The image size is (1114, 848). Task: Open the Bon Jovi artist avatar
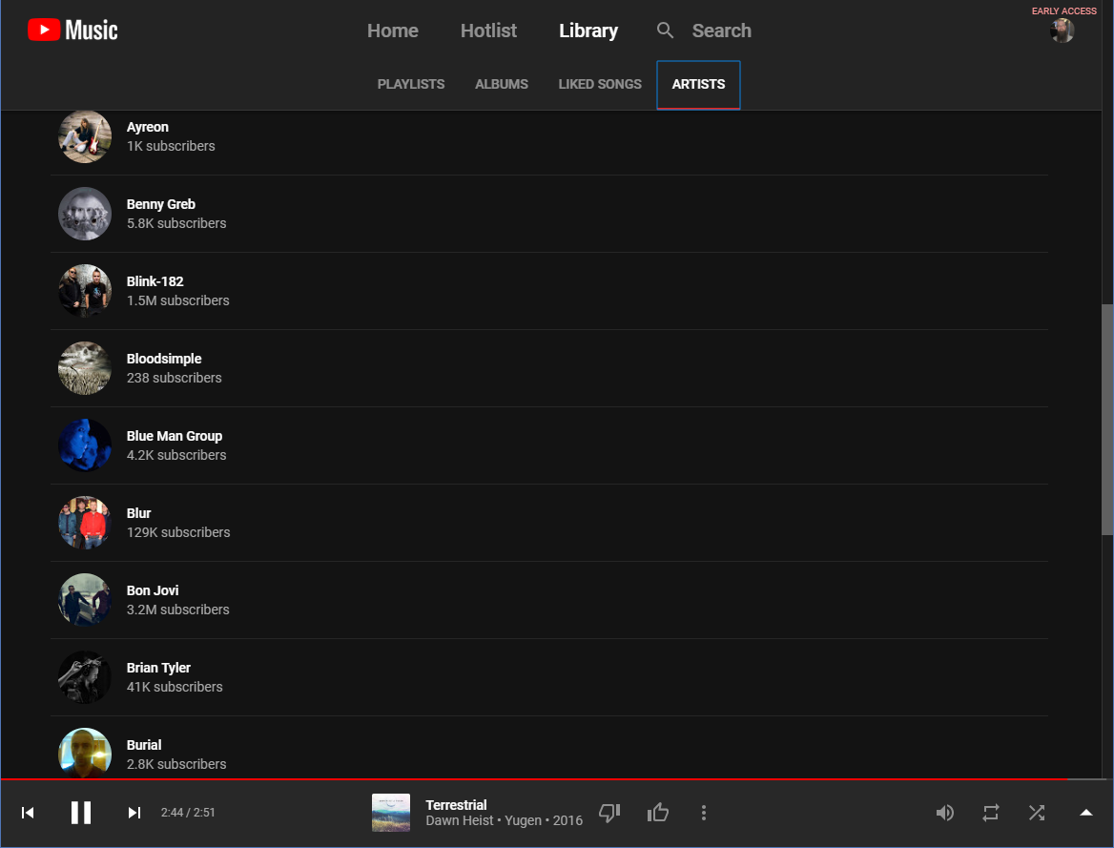85,600
